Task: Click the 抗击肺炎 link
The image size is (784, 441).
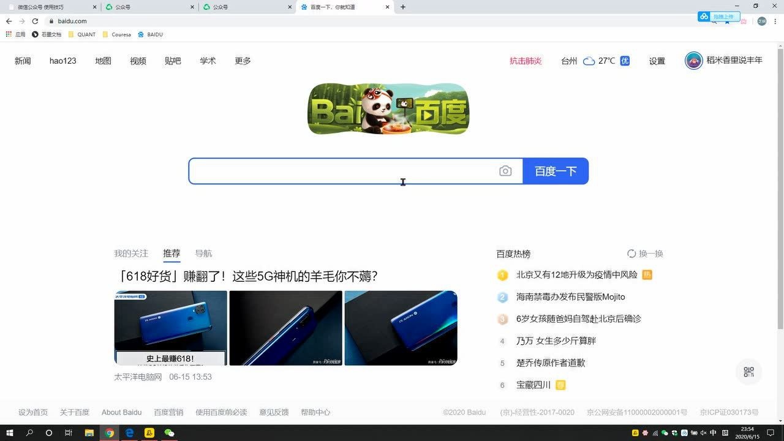Action: coord(526,61)
